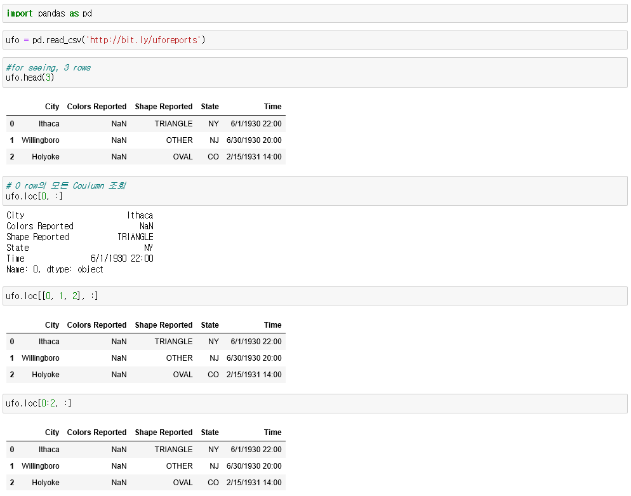Viewport: 631px width, 496px height.
Task: Click 'Shape Reported' header in ufo.loc[[0, 1, 2], :] table
Action: click(x=163, y=325)
